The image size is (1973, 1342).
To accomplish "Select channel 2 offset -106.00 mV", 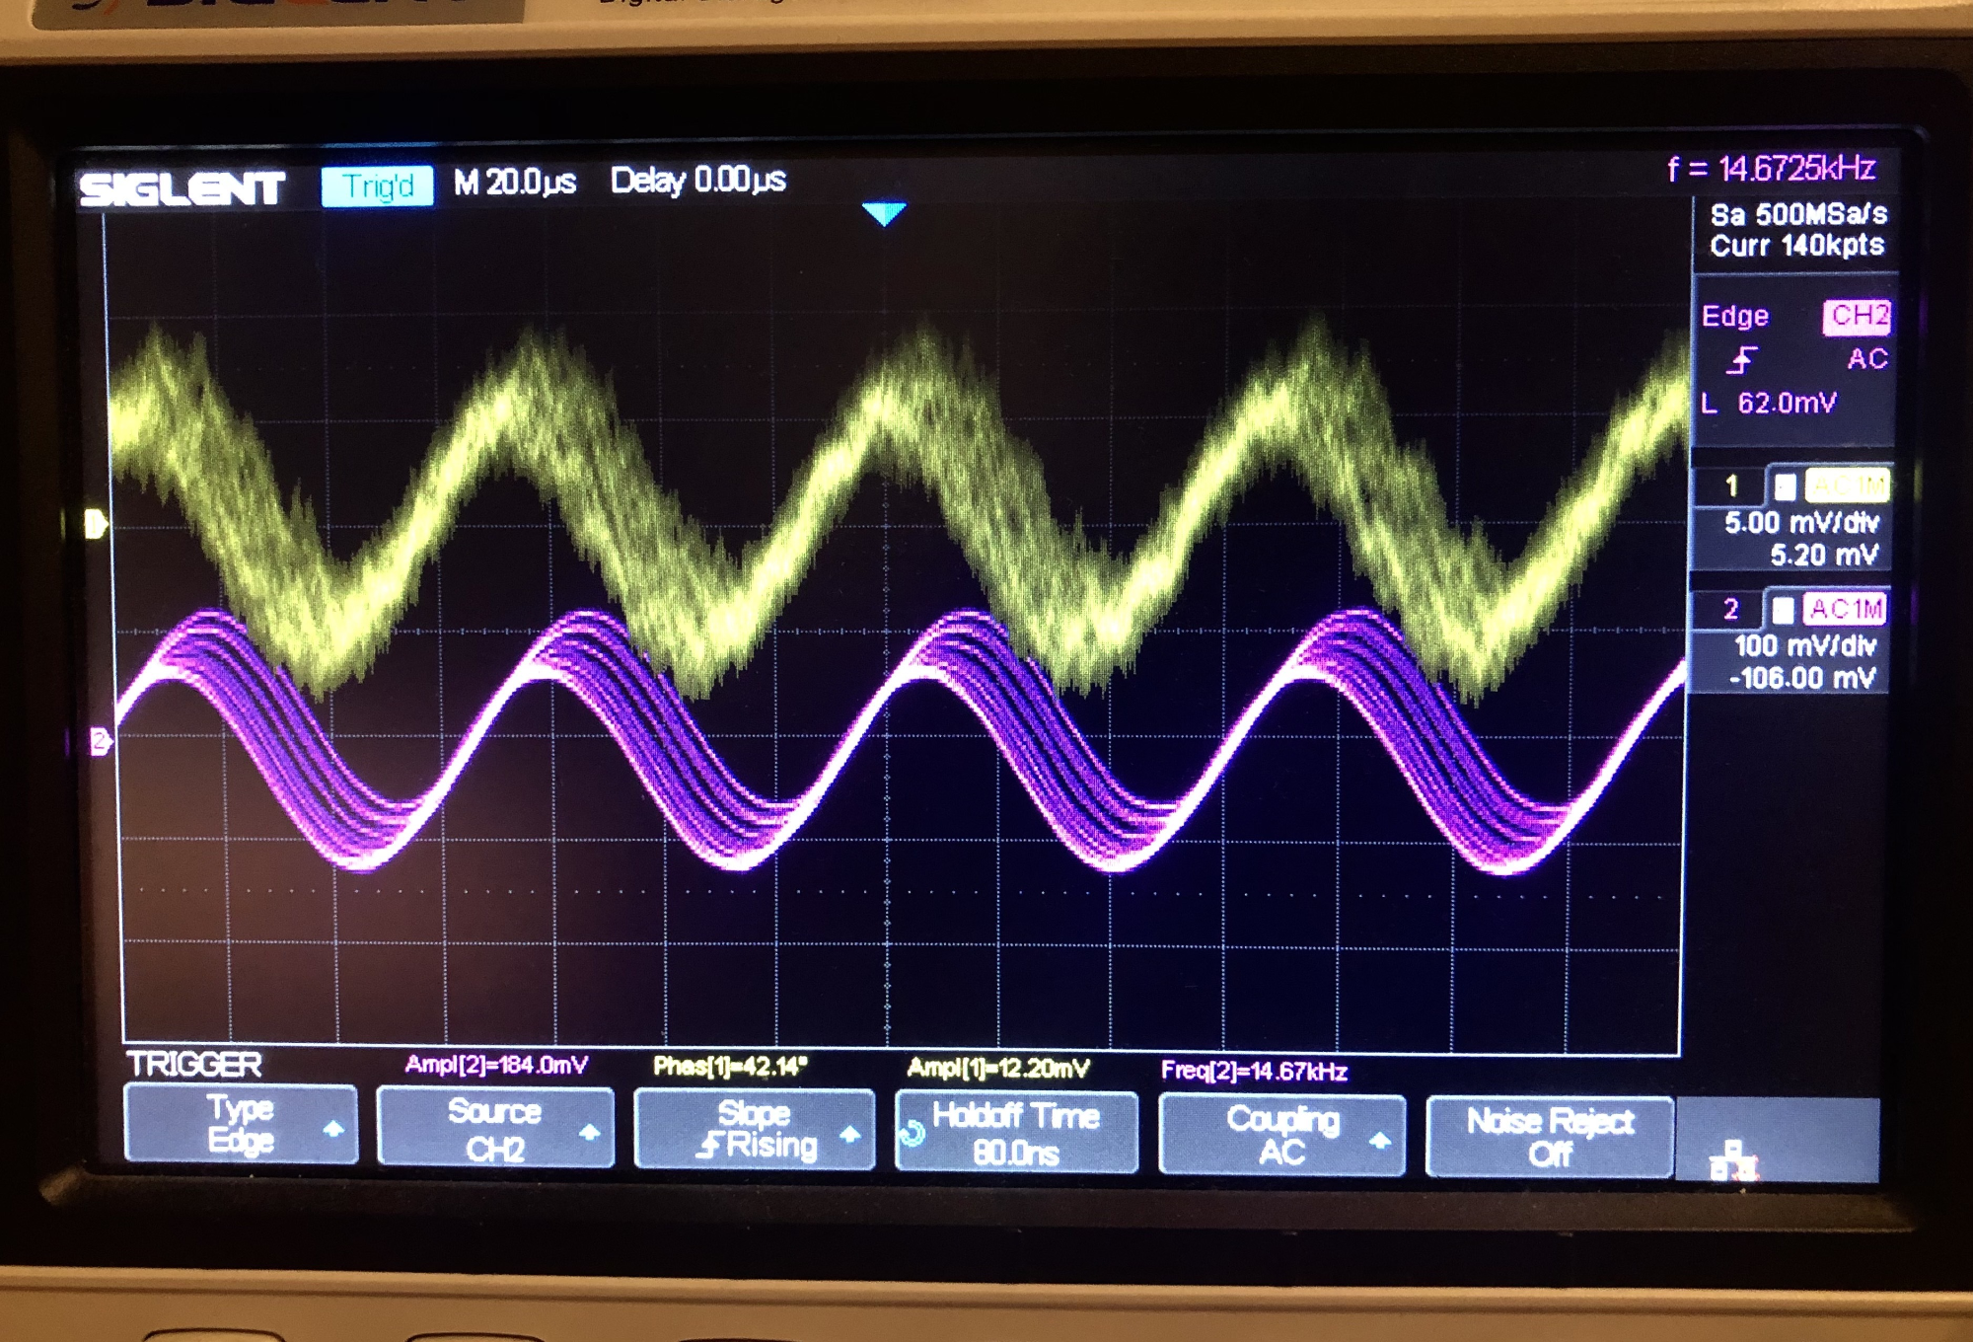I will pyautogui.click(x=1801, y=678).
